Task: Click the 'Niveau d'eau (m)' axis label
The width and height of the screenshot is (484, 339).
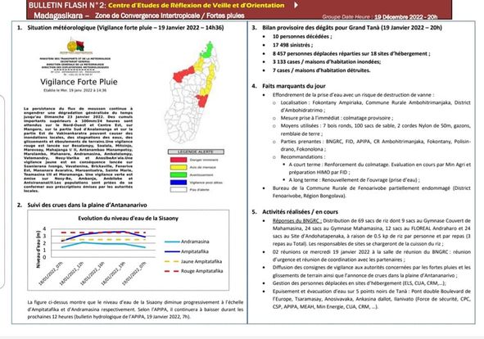Action: pyautogui.click(x=38, y=250)
